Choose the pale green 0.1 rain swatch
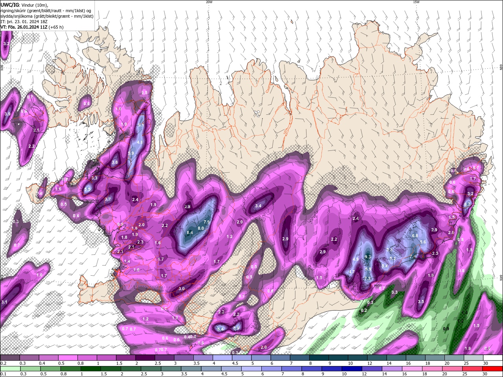503x377 pixels. [10, 369]
